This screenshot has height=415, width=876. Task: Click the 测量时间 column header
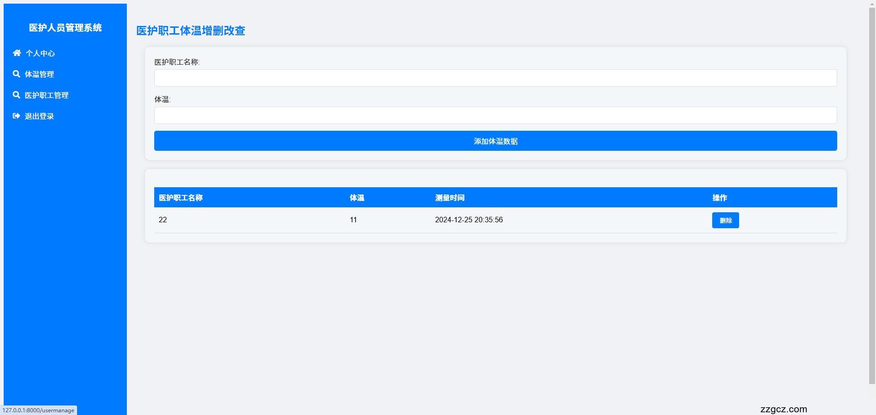[450, 198]
